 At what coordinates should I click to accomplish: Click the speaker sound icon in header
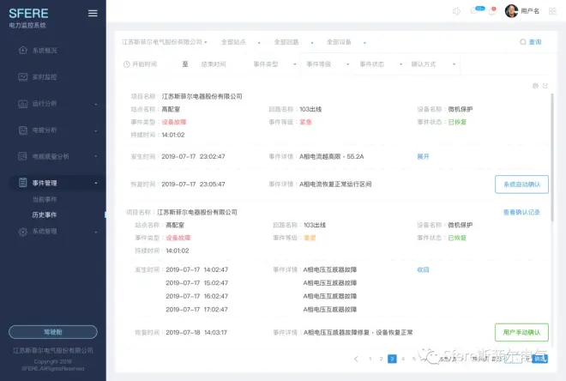456,11
